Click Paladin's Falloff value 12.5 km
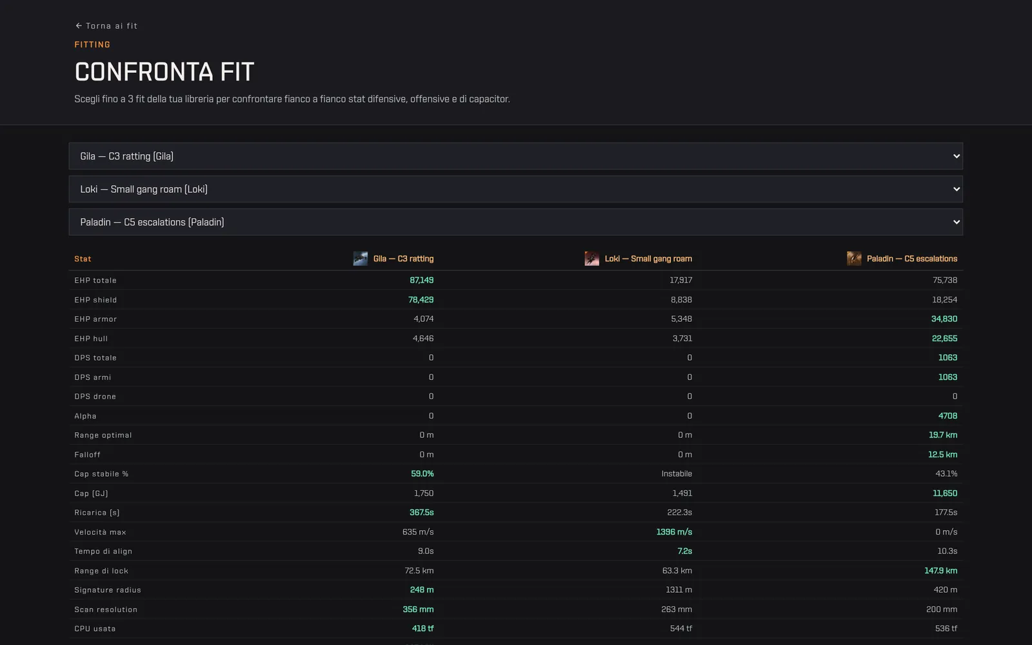Viewport: 1032px width, 645px height. (943, 454)
